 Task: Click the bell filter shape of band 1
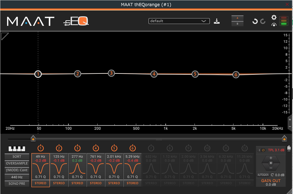click(40, 168)
